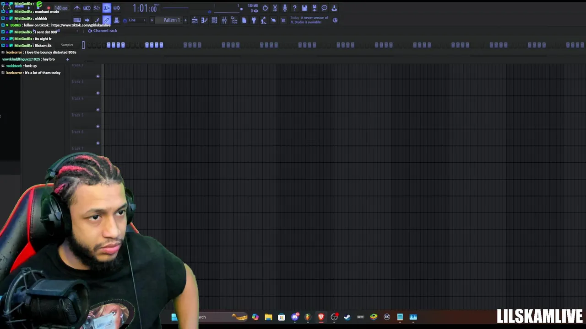Click the shopping cart icon
The height and width of the screenshot is (329, 586).
coord(283,20)
